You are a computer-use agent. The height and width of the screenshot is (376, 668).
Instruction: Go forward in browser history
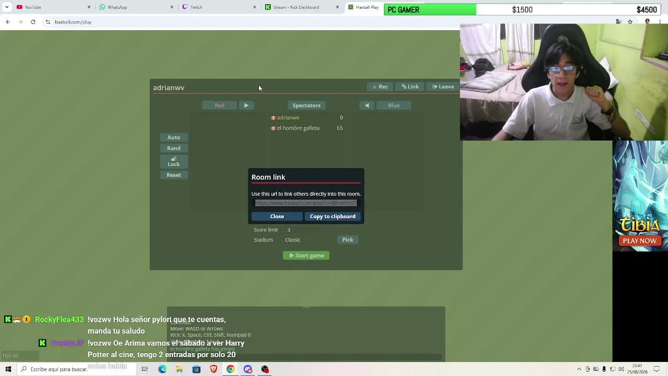(20, 22)
